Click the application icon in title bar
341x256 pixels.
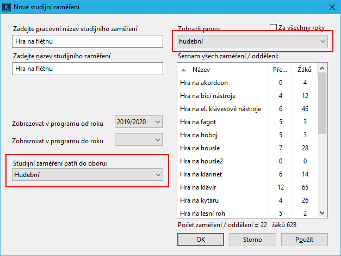click(7, 7)
